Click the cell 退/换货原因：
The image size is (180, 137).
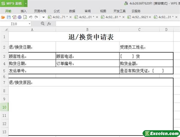click(91, 82)
